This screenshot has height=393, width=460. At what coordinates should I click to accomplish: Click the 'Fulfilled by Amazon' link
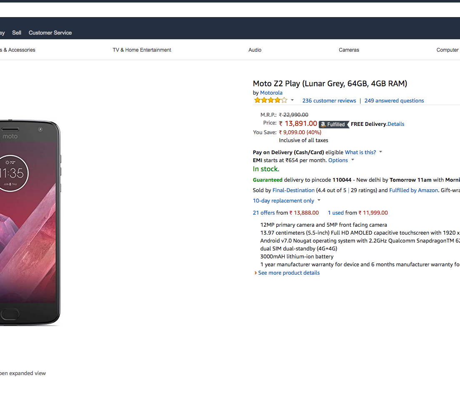pos(413,190)
